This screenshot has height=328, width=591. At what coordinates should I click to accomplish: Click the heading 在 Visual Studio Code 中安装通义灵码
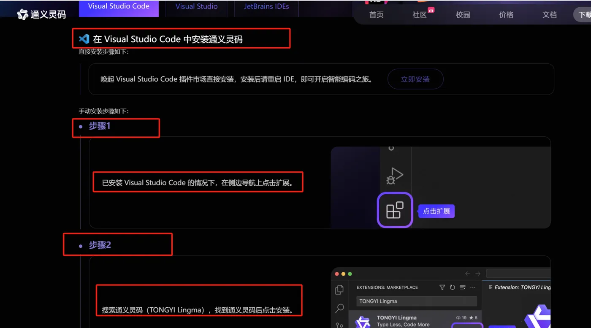point(168,39)
